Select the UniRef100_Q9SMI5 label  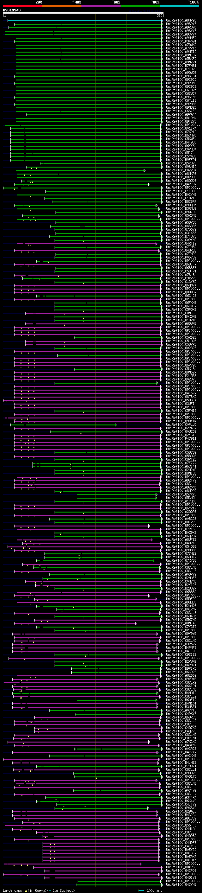point(181,167)
